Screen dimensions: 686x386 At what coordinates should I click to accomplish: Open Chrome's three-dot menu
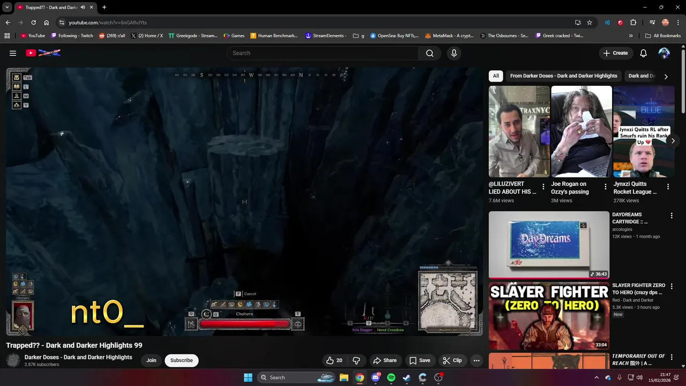click(x=678, y=23)
